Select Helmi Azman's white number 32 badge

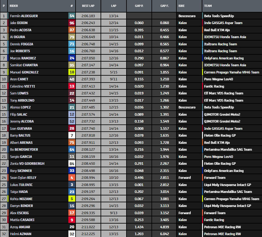click(x=71, y=234)
